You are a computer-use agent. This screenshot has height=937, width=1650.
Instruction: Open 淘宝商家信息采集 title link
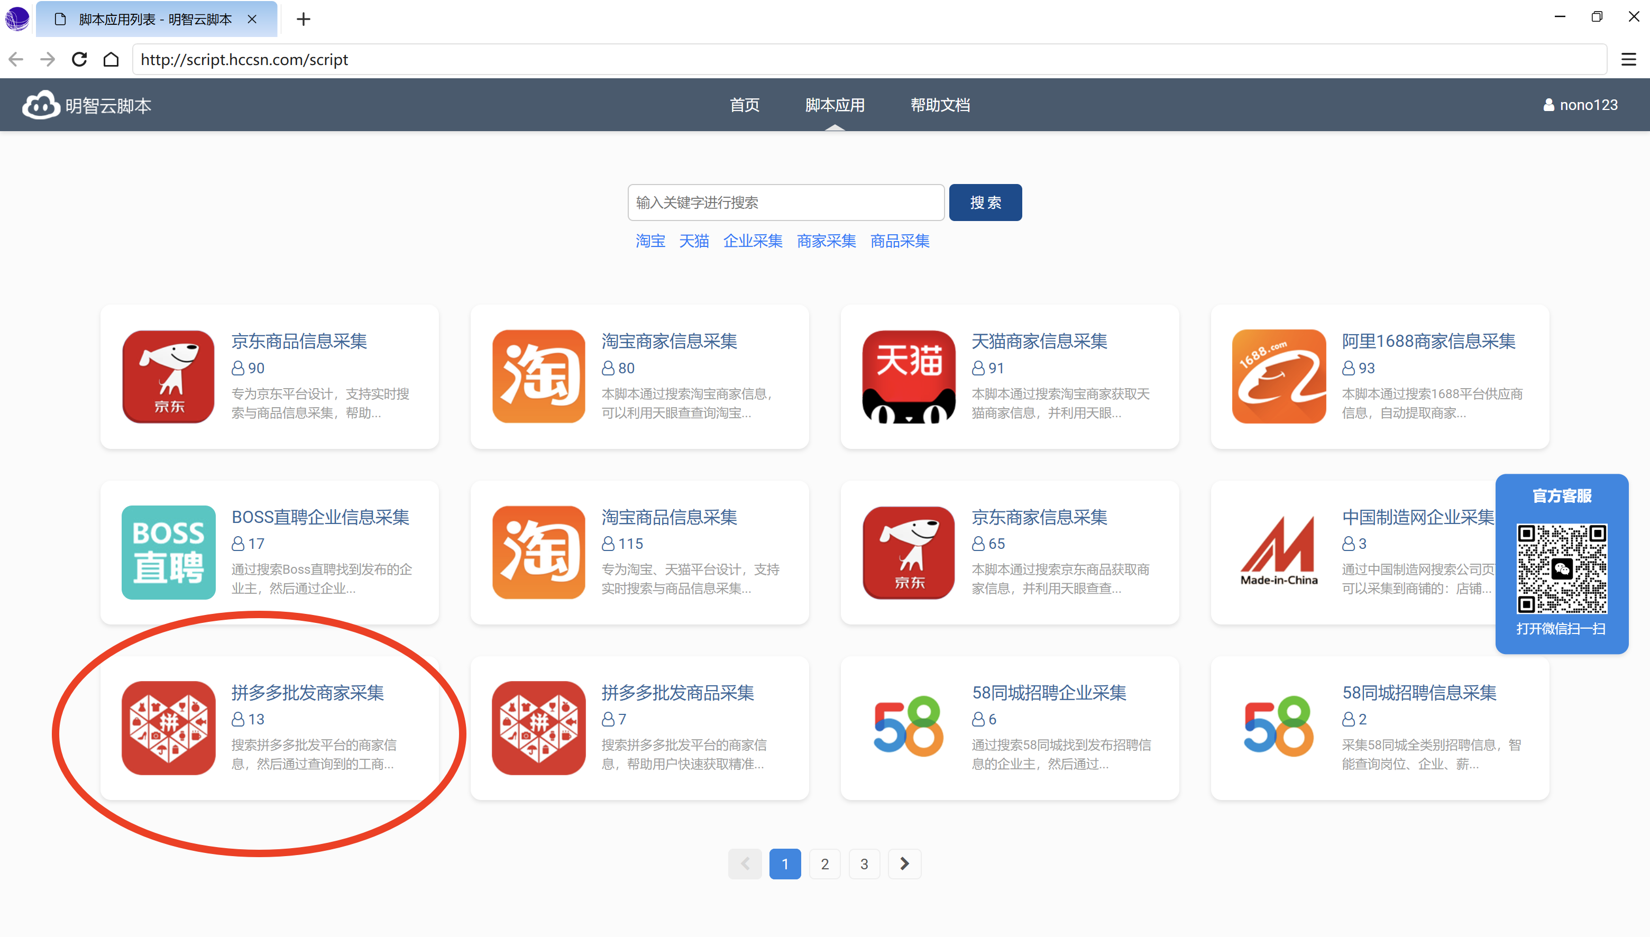(670, 341)
